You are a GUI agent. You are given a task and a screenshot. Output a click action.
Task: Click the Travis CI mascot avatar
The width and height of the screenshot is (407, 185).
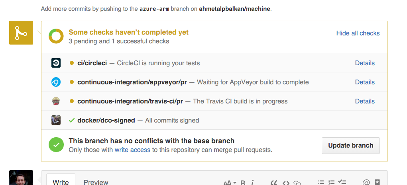(56, 101)
